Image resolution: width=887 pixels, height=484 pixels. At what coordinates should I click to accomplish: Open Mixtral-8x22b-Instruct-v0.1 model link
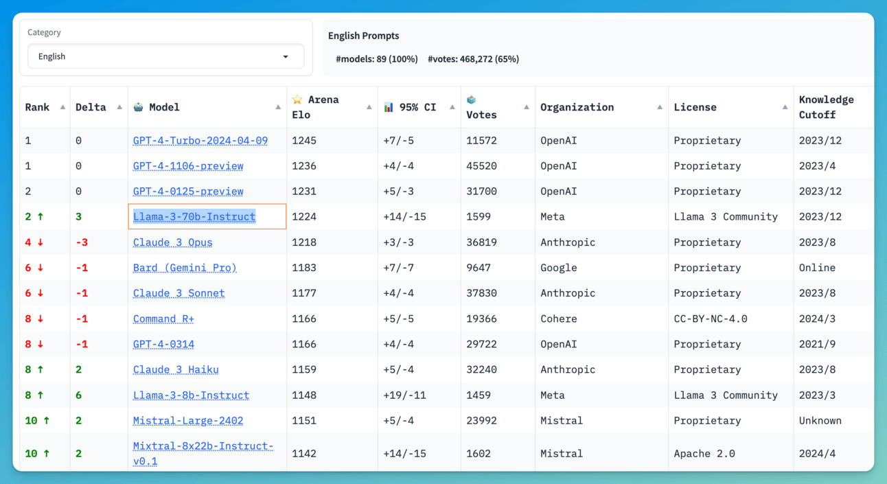click(x=203, y=454)
